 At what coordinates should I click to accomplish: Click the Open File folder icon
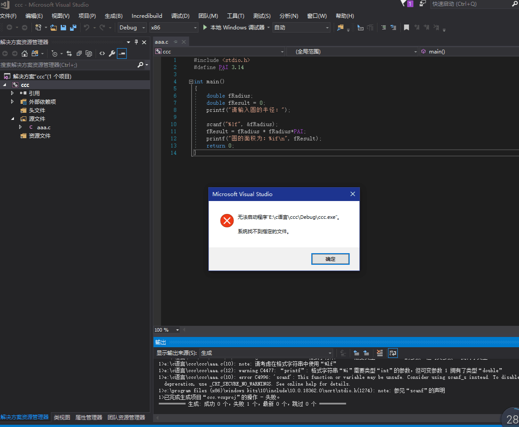tap(54, 28)
